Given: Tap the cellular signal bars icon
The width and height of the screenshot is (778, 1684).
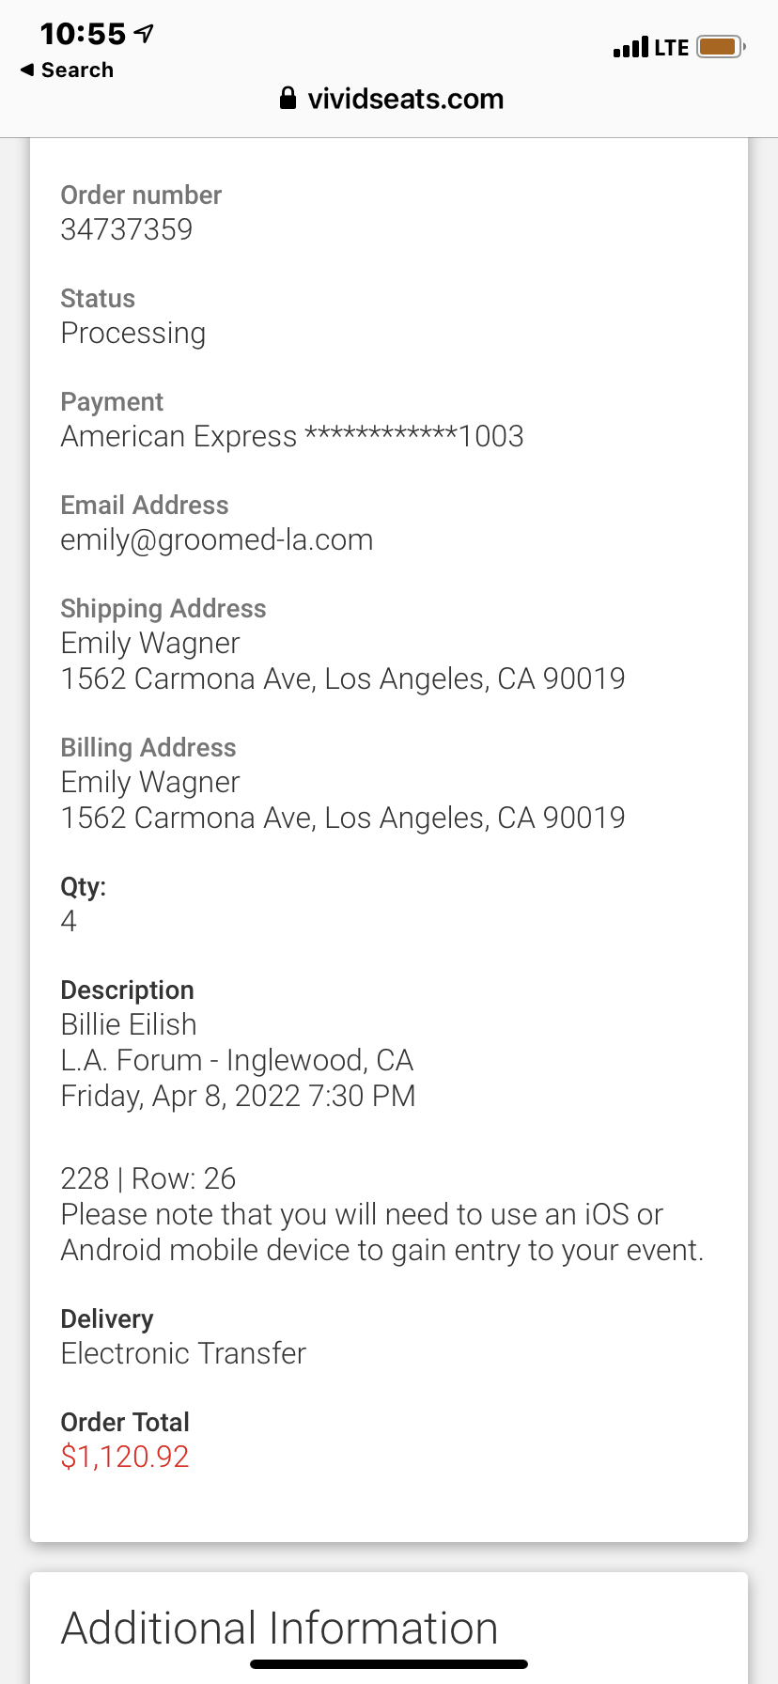Looking at the screenshot, I should pyautogui.click(x=630, y=48).
